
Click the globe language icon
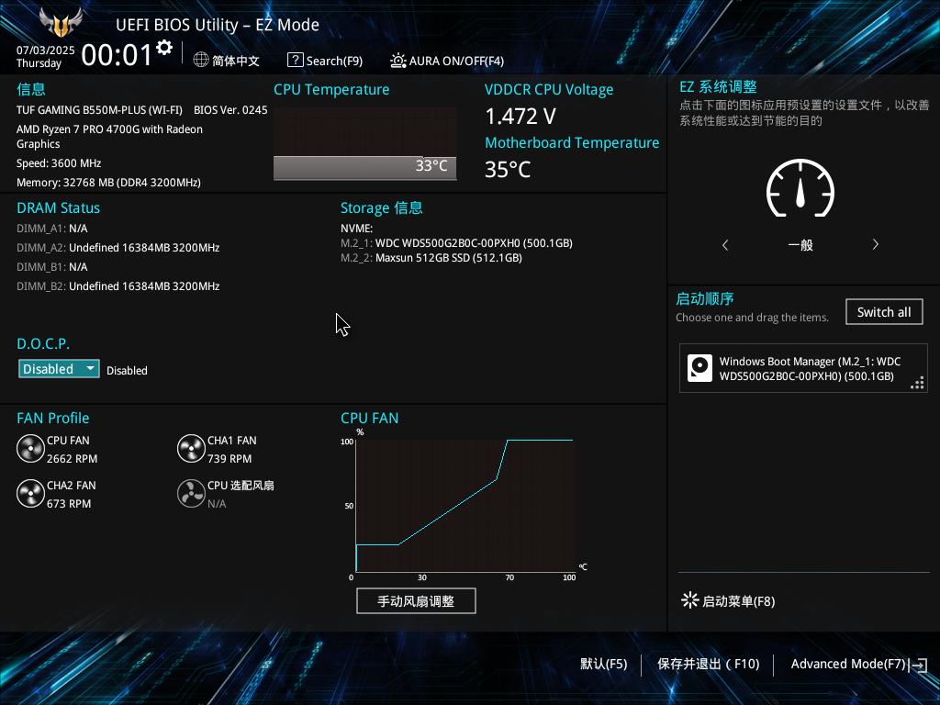tap(201, 60)
